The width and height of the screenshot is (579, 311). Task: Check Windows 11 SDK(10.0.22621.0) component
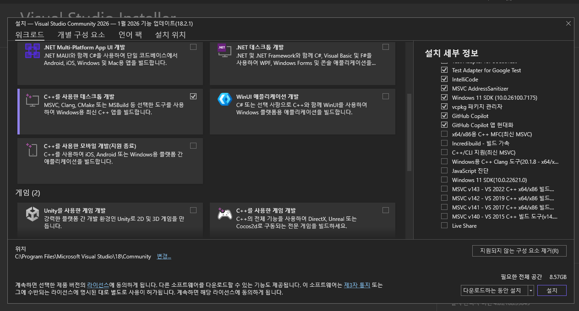tap(444, 180)
